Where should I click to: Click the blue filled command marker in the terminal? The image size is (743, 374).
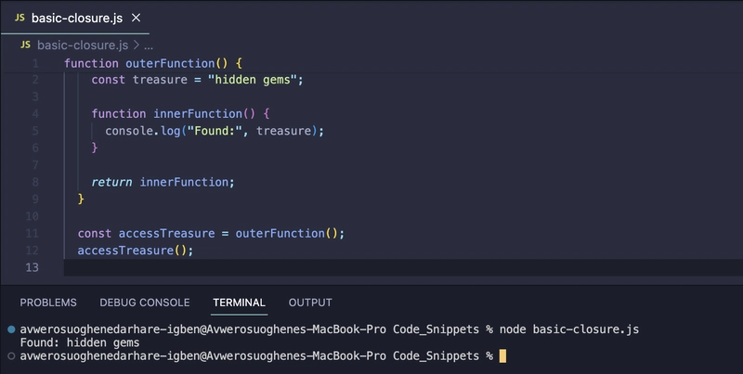click(x=10, y=329)
